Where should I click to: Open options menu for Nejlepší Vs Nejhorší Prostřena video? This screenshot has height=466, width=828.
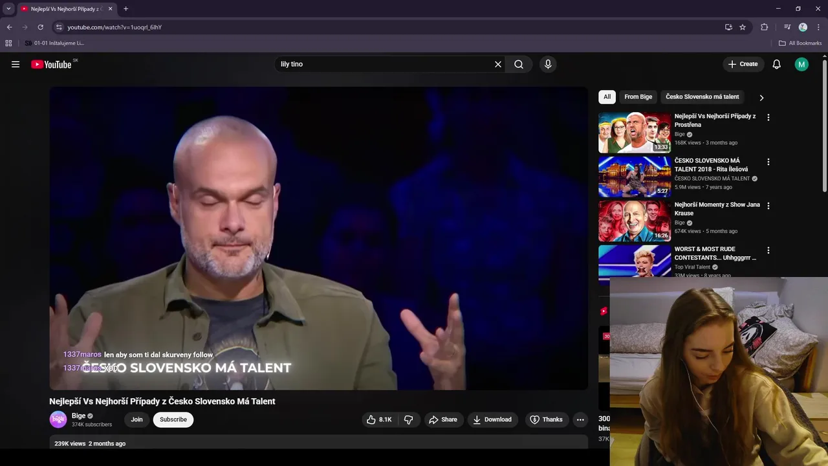tap(768, 118)
